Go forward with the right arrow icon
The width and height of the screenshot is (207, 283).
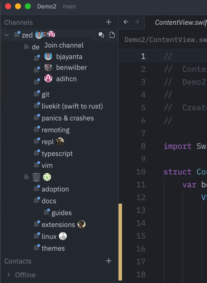[137, 22]
